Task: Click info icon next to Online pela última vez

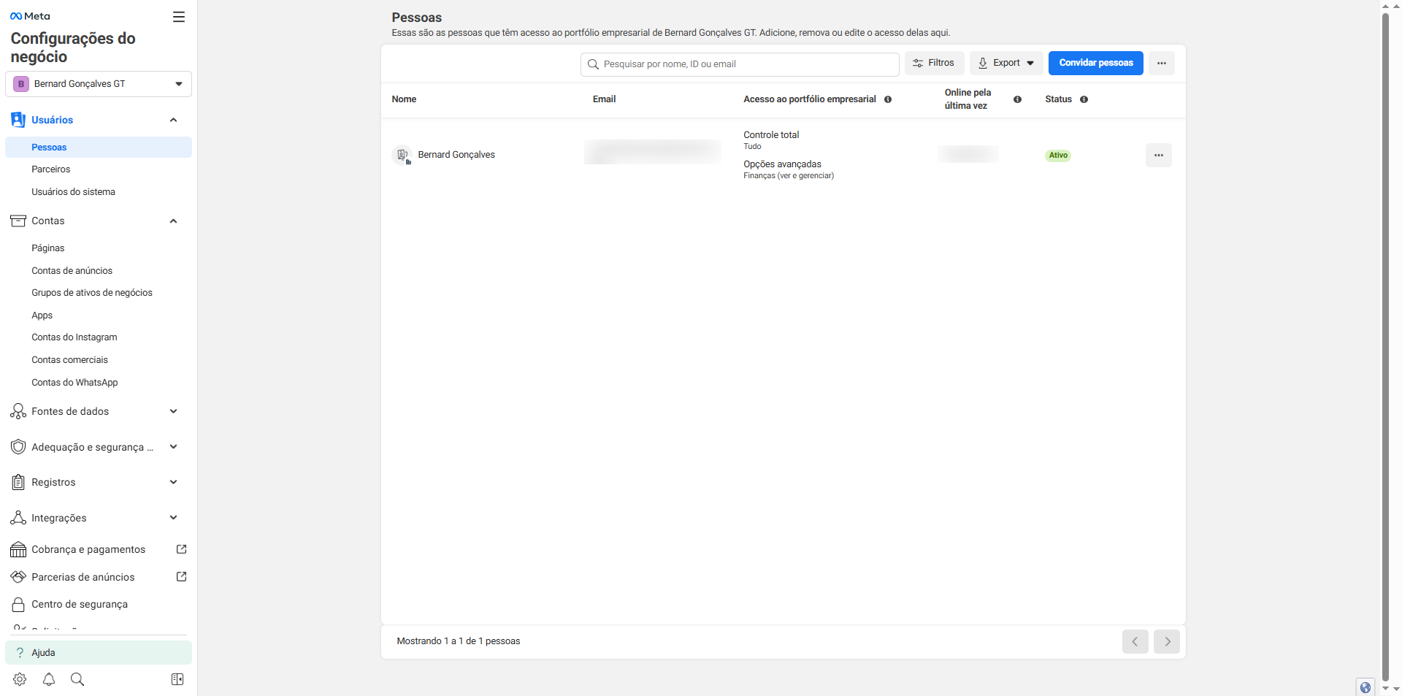Action: pyautogui.click(x=1017, y=99)
